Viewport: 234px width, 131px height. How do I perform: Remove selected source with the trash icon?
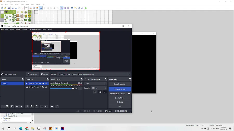[x=31, y=106]
